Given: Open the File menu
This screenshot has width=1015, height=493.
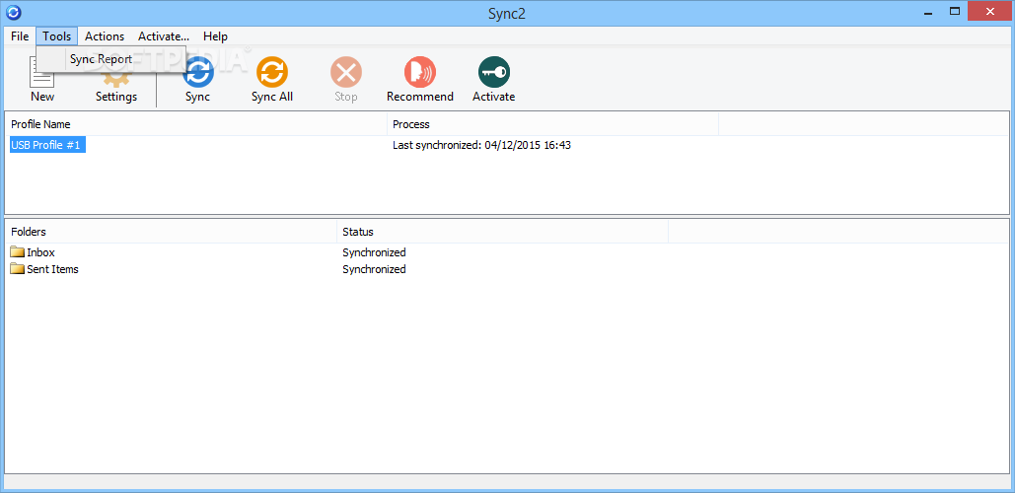Looking at the screenshot, I should tap(20, 36).
